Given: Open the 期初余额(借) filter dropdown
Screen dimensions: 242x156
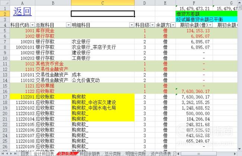Looking at the screenshot, I should click(x=210, y=25).
